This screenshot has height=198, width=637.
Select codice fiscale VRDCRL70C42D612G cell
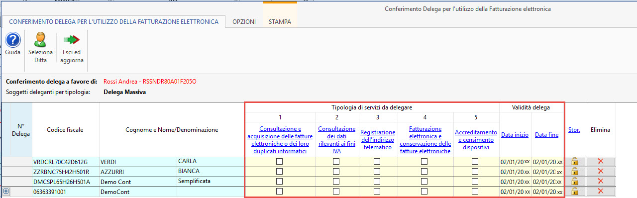pyautogui.click(x=66, y=162)
